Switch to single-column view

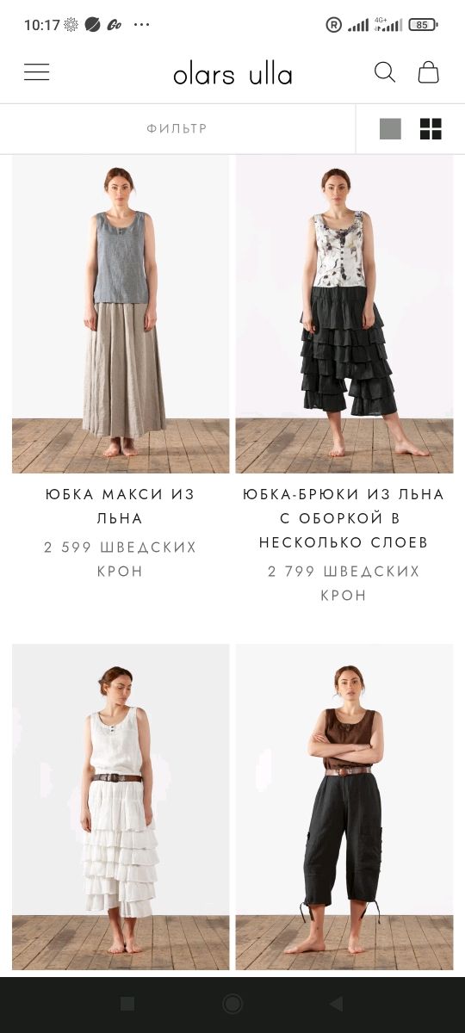(390, 129)
